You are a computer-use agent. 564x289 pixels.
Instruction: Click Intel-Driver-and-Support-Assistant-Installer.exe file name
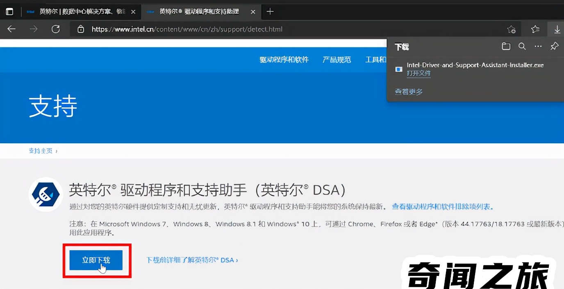(475, 65)
